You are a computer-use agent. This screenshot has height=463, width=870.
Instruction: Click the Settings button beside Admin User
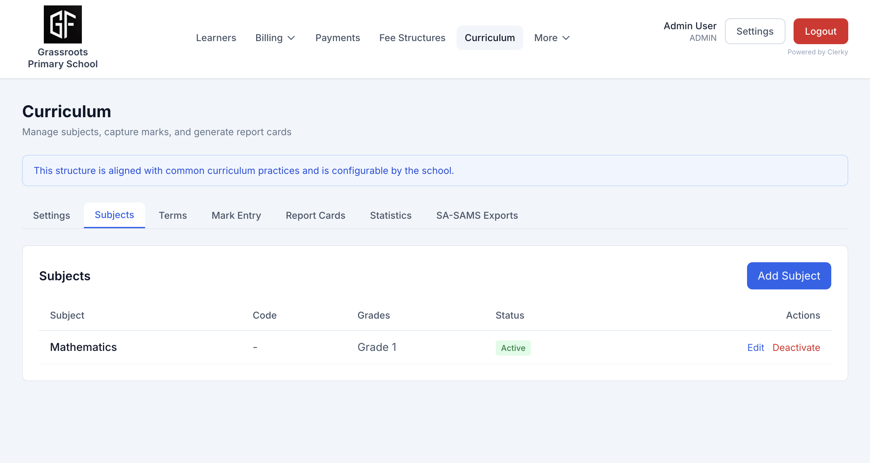(x=755, y=31)
